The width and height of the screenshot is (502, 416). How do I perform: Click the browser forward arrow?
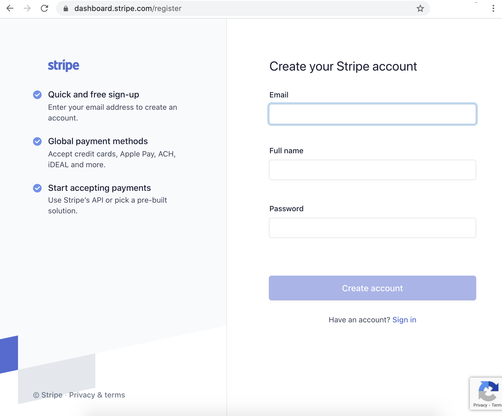(x=27, y=8)
